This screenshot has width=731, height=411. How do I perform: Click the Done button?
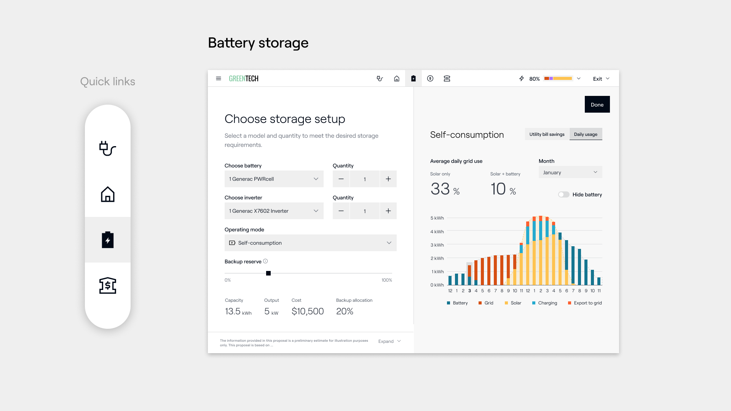point(597,105)
